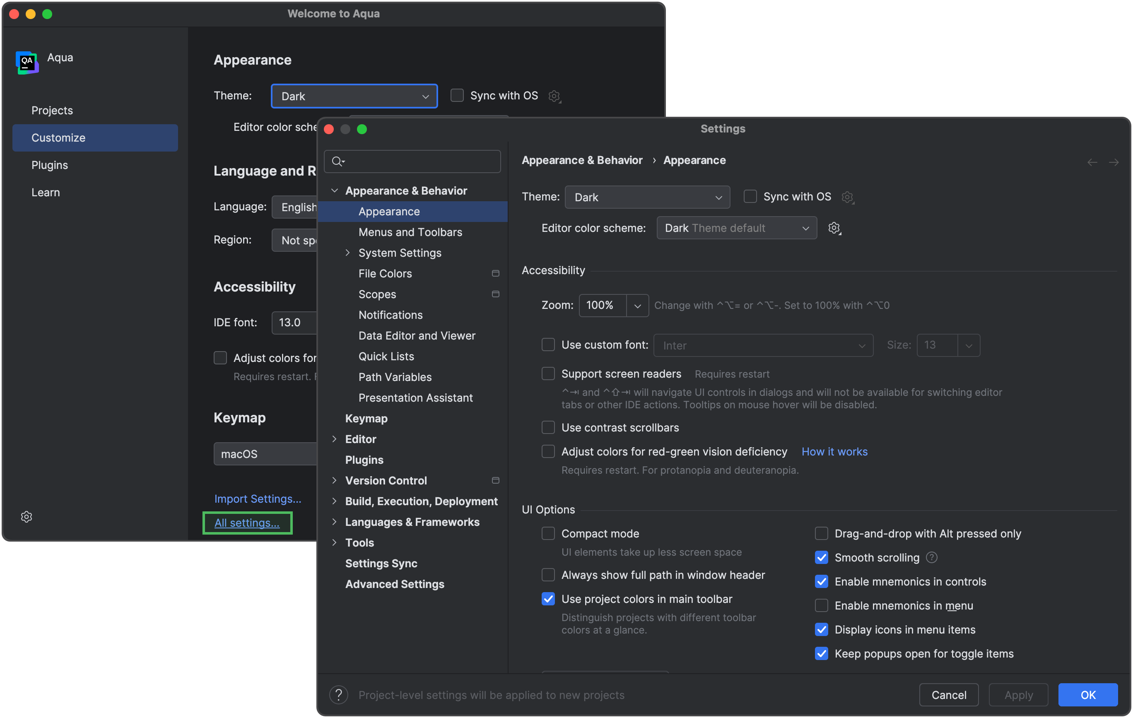Go forward with the right arrow in Settings
Viewport: 1133px width, 718px height.
(x=1114, y=162)
